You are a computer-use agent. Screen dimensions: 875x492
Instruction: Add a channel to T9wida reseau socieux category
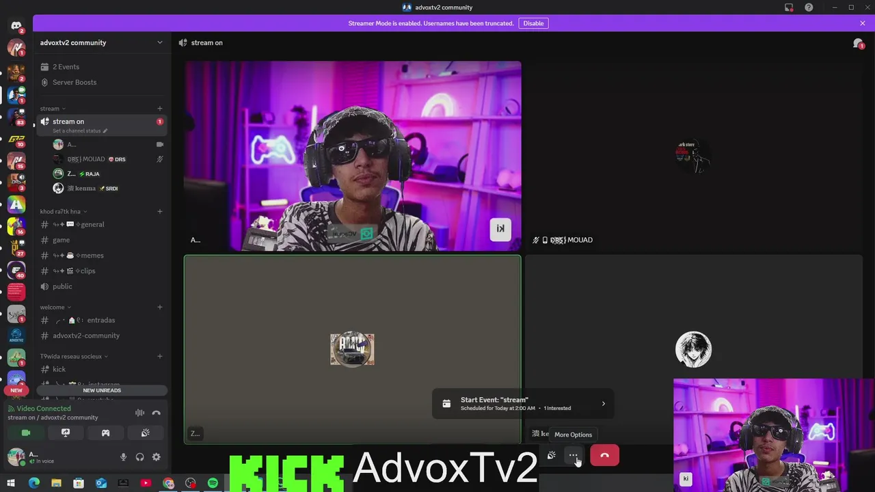click(x=160, y=356)
